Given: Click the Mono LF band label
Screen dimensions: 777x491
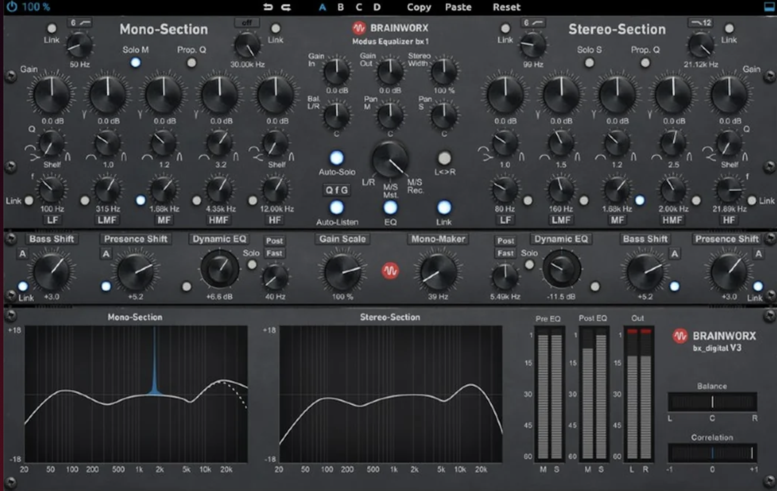Looking at the screenshot, I should coord(52,220).
